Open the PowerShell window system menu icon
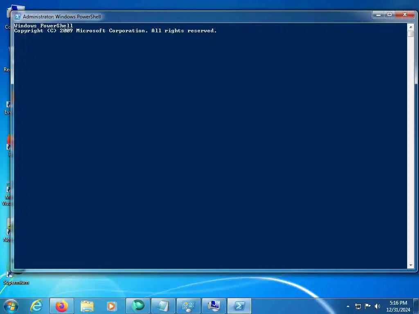Viewport: 419px width, 314px height. tap(17, 16)
